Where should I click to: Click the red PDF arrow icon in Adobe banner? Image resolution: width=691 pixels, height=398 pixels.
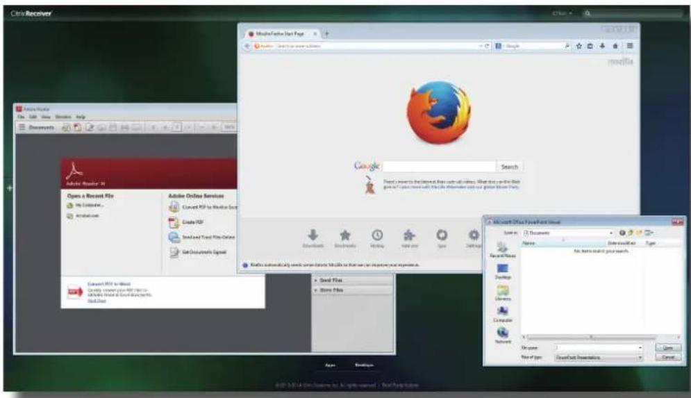tap(75, 292)
